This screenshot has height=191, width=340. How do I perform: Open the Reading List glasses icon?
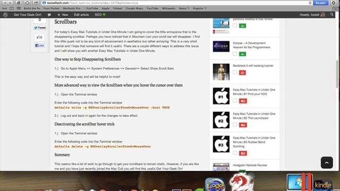5,8
